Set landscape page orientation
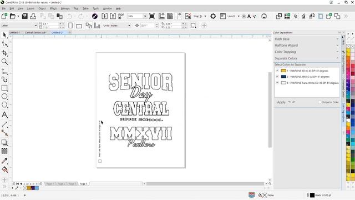355x200 pixels. coord(79,26)
